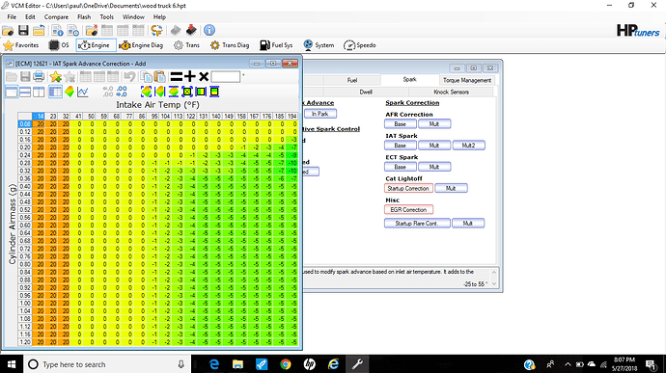Select the 104 temperature column header

(x=166, y=116)
